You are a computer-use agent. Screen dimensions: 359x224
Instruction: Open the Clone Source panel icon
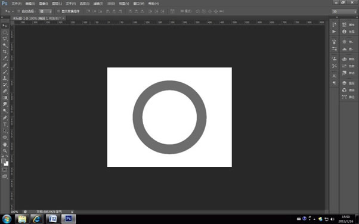point(335,59)
